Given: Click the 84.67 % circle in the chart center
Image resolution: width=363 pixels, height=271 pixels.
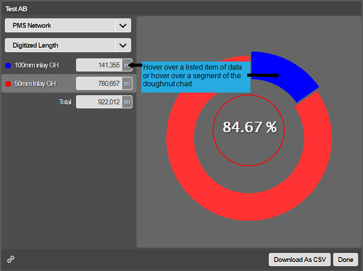Looking at the screenshot, I should [x=249, y=127].
